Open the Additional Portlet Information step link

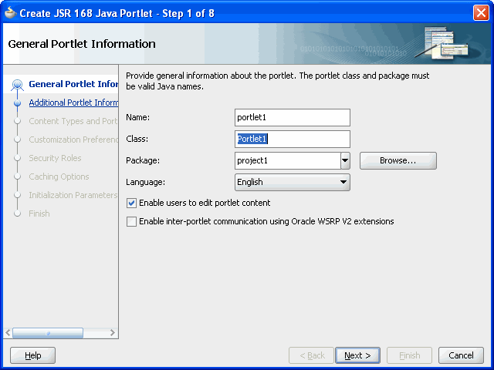[x=73, y=103]
